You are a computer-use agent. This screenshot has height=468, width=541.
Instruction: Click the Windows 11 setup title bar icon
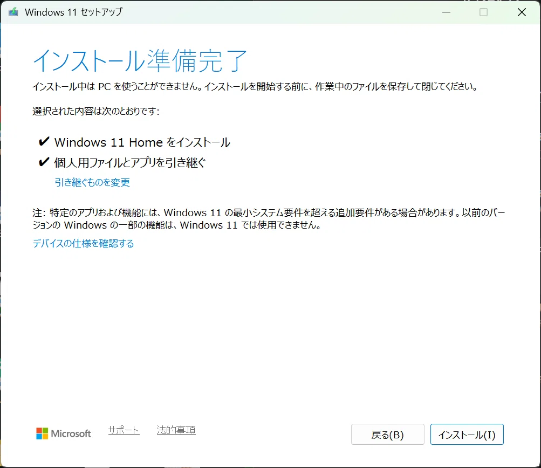tap(13, 12)
